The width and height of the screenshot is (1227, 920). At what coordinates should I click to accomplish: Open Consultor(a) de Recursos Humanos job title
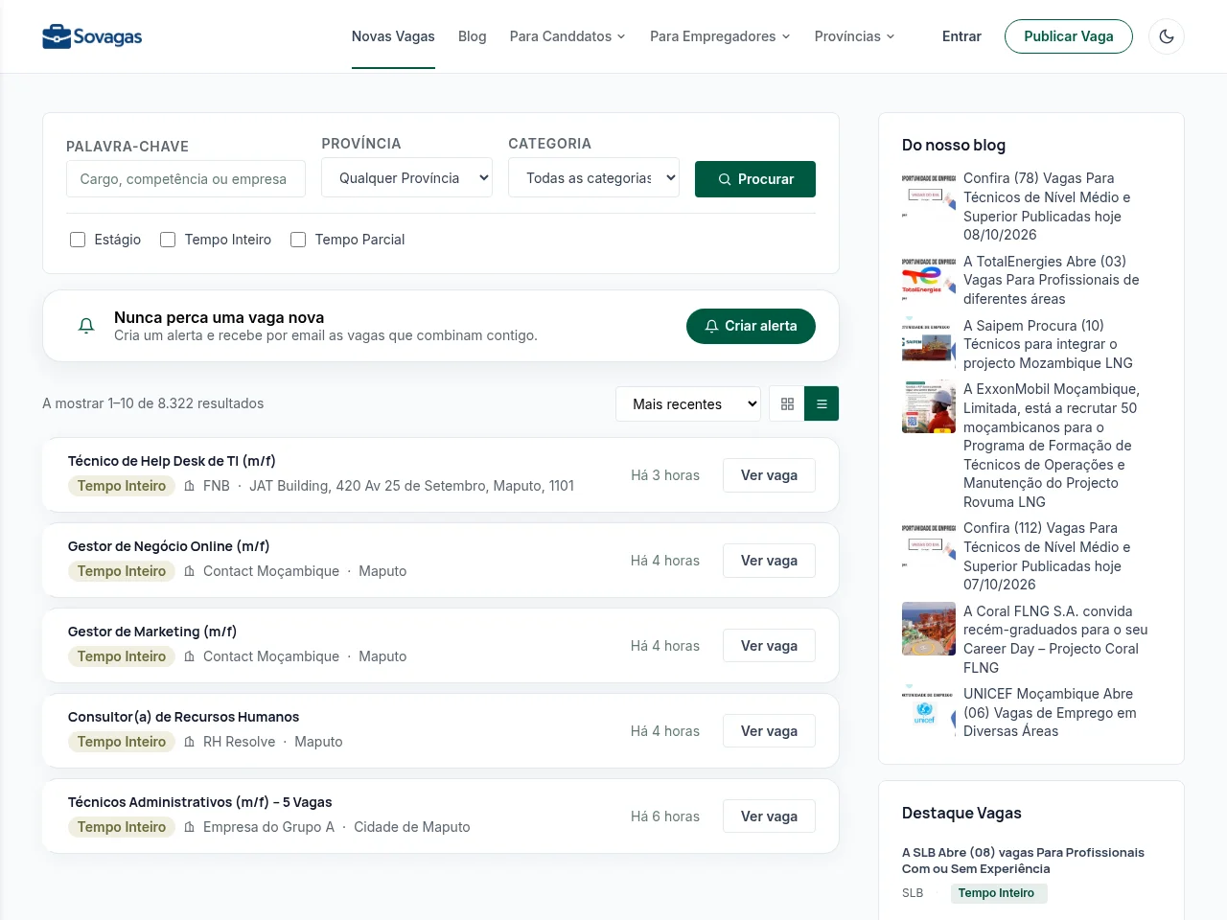pyautogui.click(x=183, y=717)
